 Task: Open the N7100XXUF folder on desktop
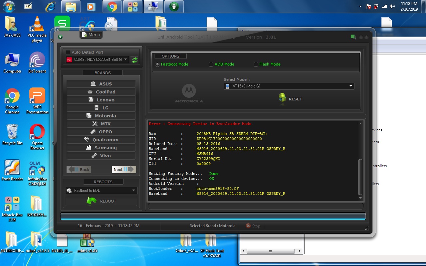12,243
